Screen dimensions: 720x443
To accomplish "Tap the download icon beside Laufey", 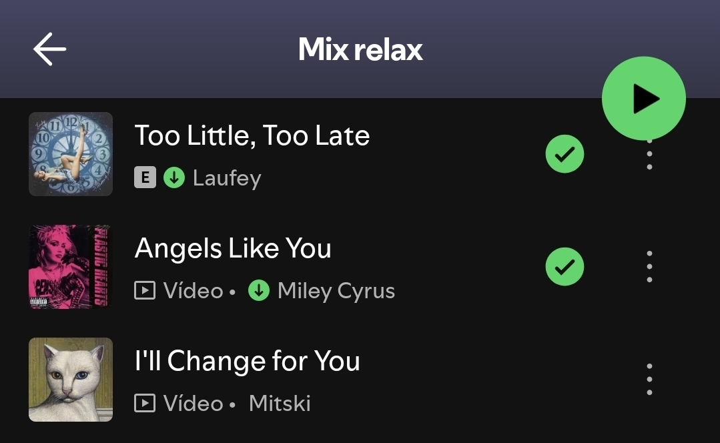I will 173,178.
